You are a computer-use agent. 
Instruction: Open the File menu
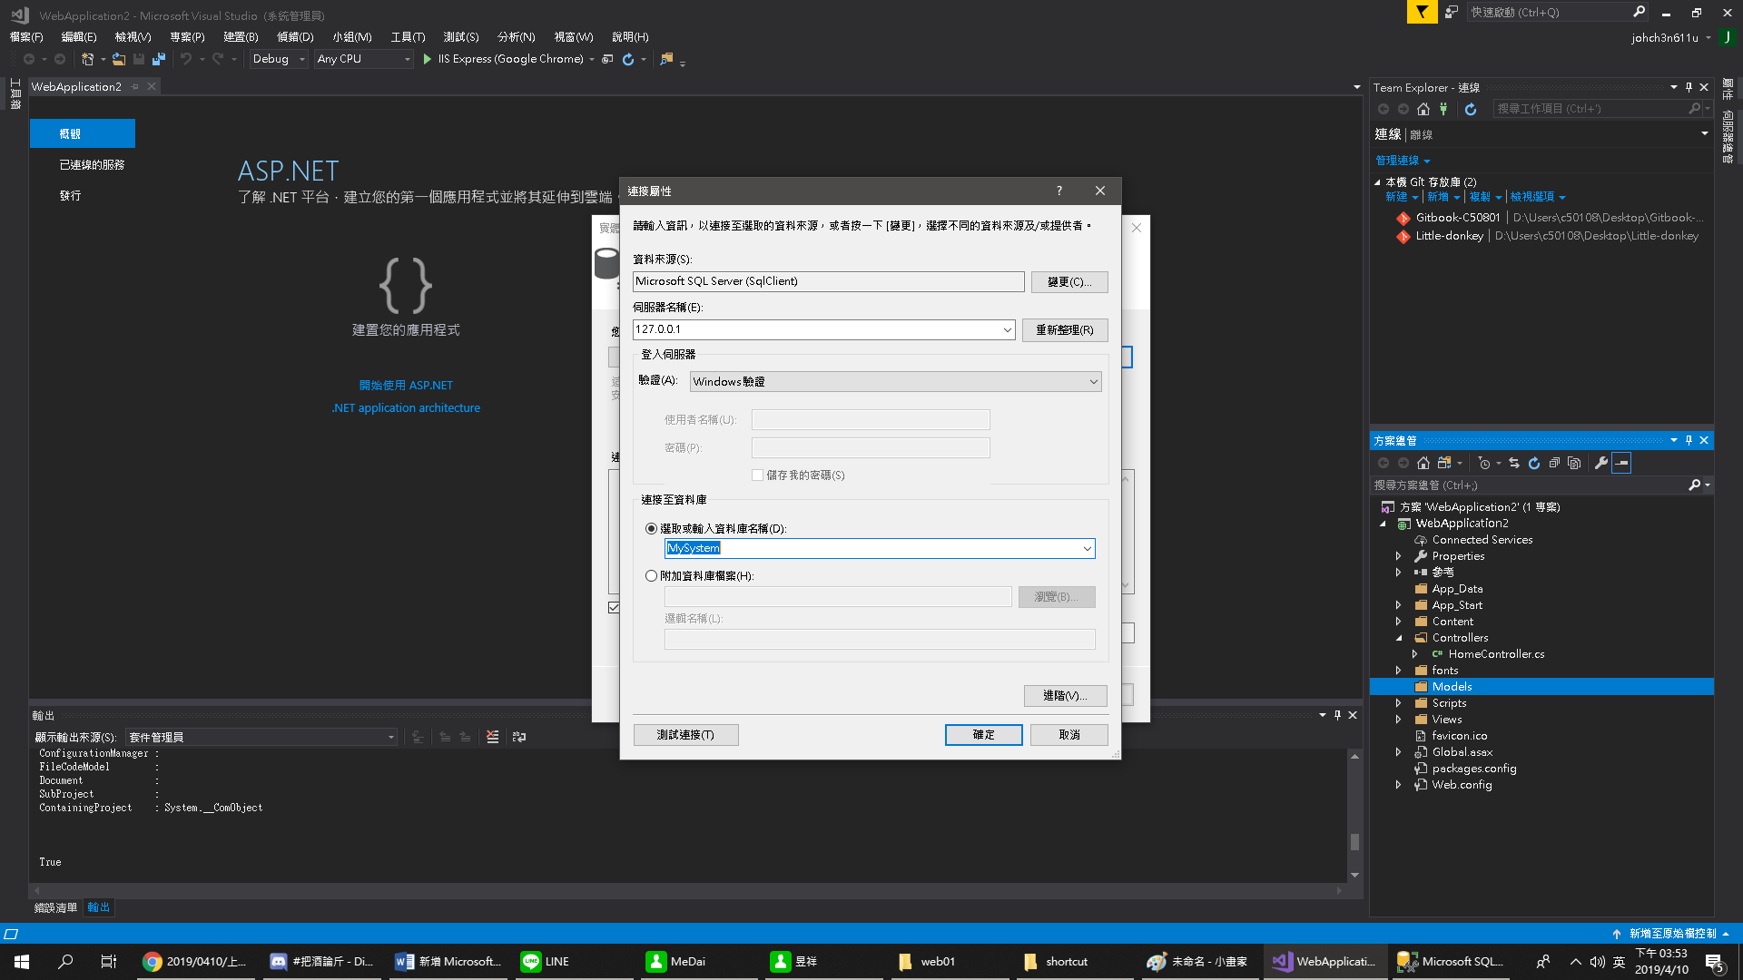click(26, 37)
